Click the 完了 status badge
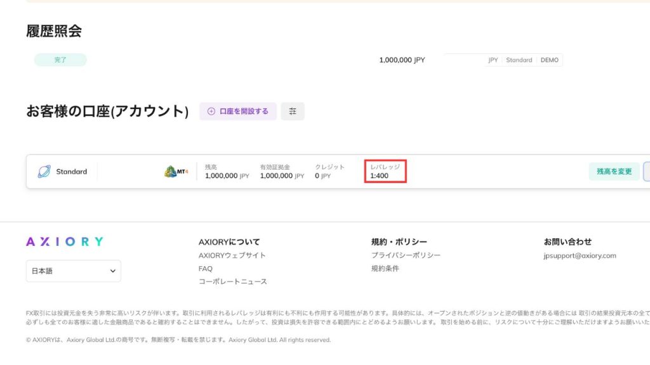Viewport: 650px width, 365px height. 60,60
